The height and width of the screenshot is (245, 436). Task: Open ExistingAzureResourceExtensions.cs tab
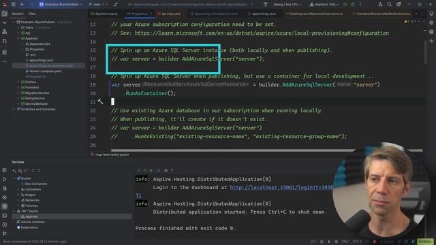[314, 14]
